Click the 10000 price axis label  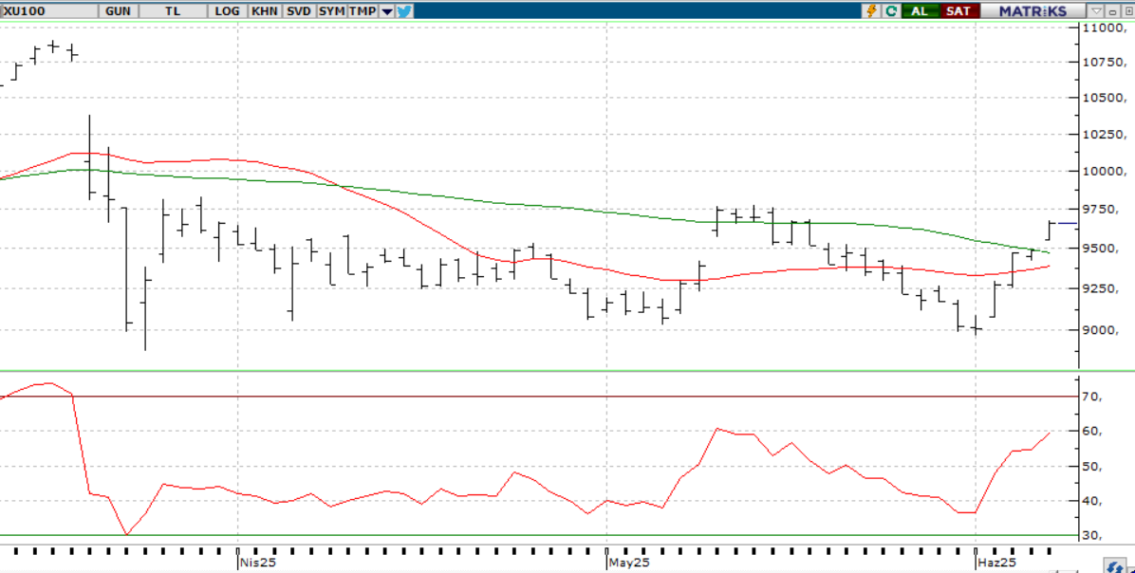pyautogui.click(x=1104, y=172)
